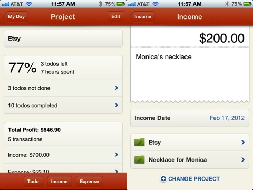Tap the folder icon beside Necklace for Monica

tap(140, 159)
